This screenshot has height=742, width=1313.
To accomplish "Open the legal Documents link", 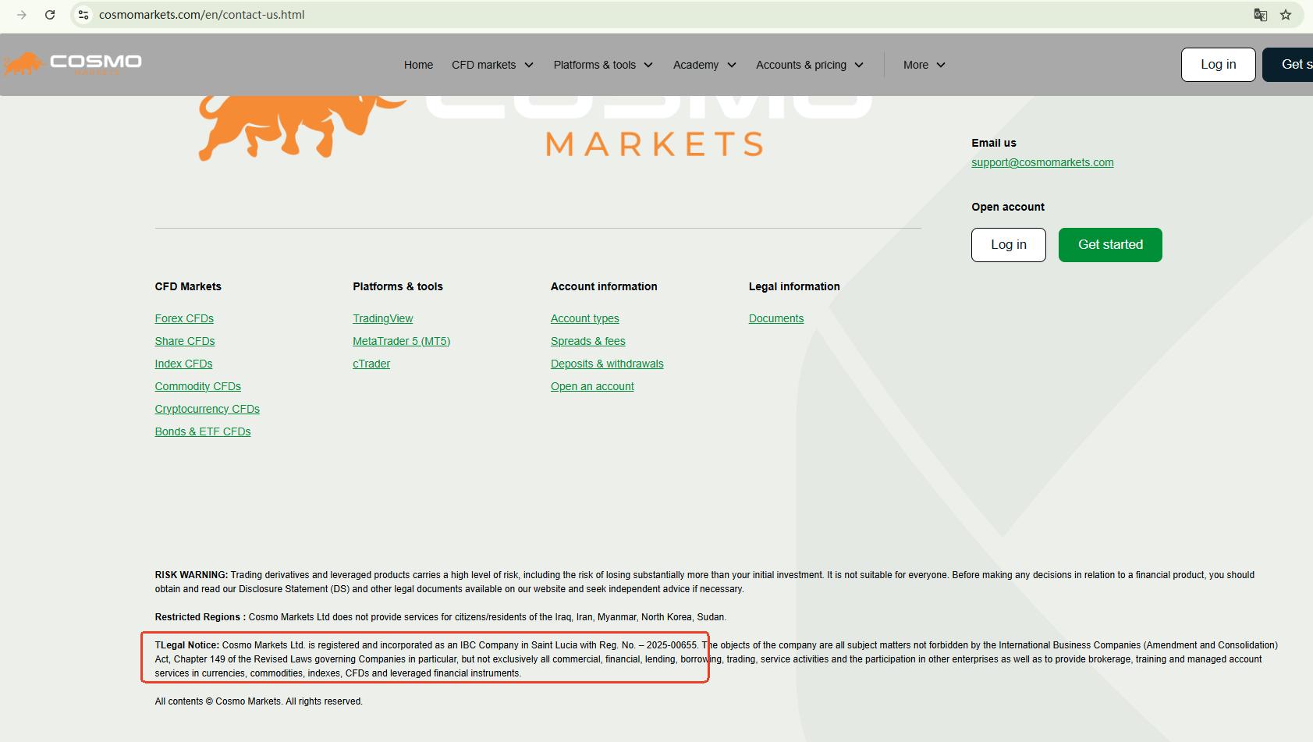I will point(776,318).
